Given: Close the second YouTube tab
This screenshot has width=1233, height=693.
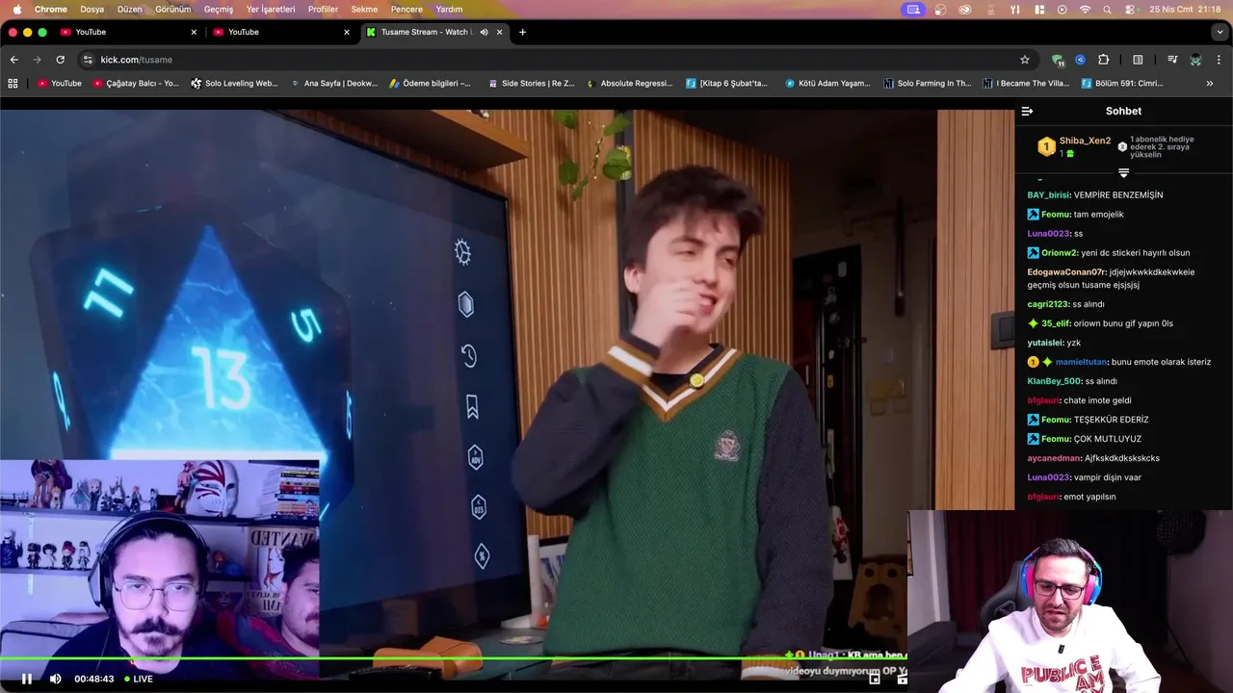Looking at the screenshot, I should pos(347,32).
